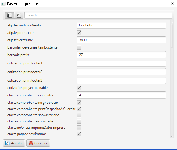Click the afip.fe.condicionVenta field
Viewport: 177px width, 150px height.
tap(121, 25)
